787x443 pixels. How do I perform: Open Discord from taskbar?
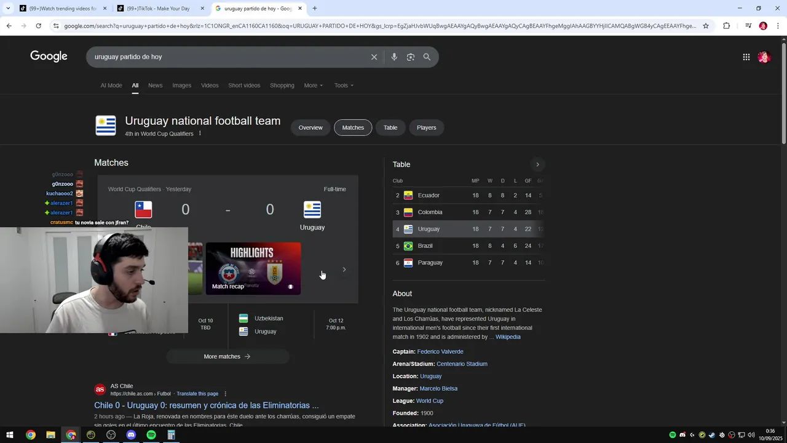(131, 435)
